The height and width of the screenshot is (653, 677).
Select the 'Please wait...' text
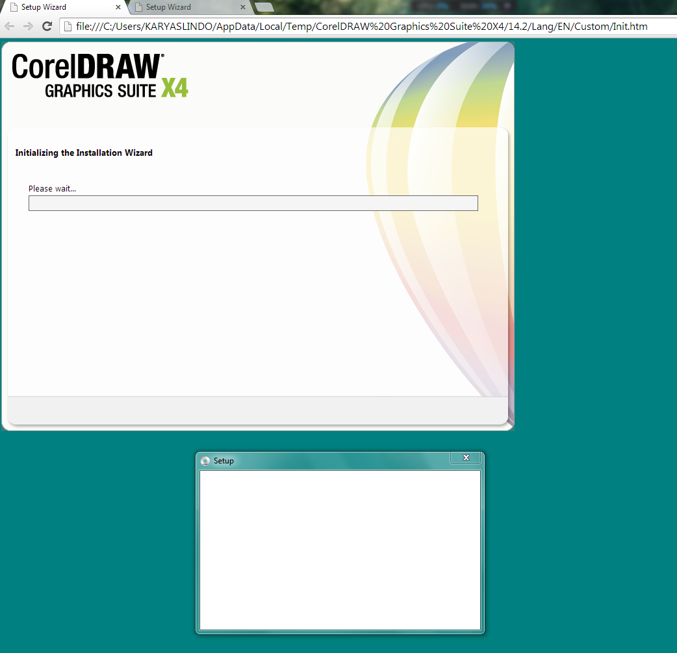(x=52, y=188)
